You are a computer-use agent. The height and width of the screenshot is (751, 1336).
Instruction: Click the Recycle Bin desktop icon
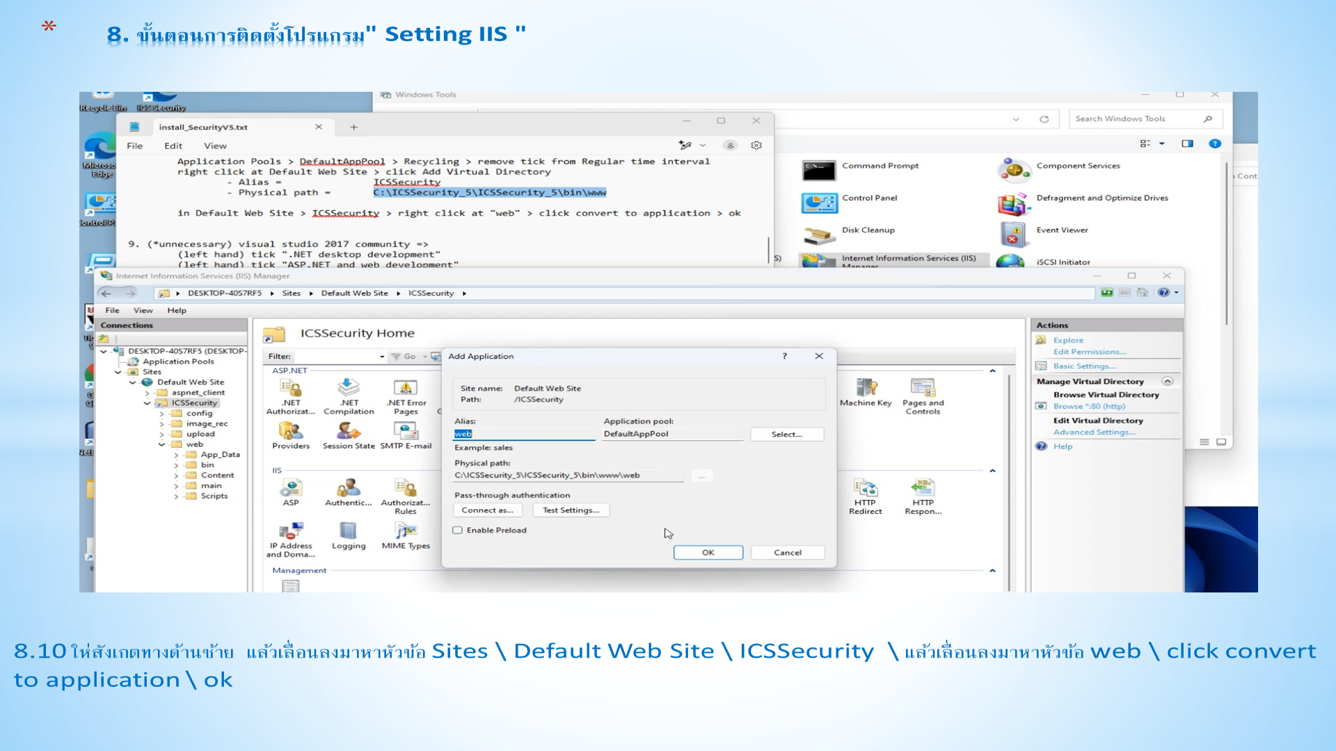102,102
